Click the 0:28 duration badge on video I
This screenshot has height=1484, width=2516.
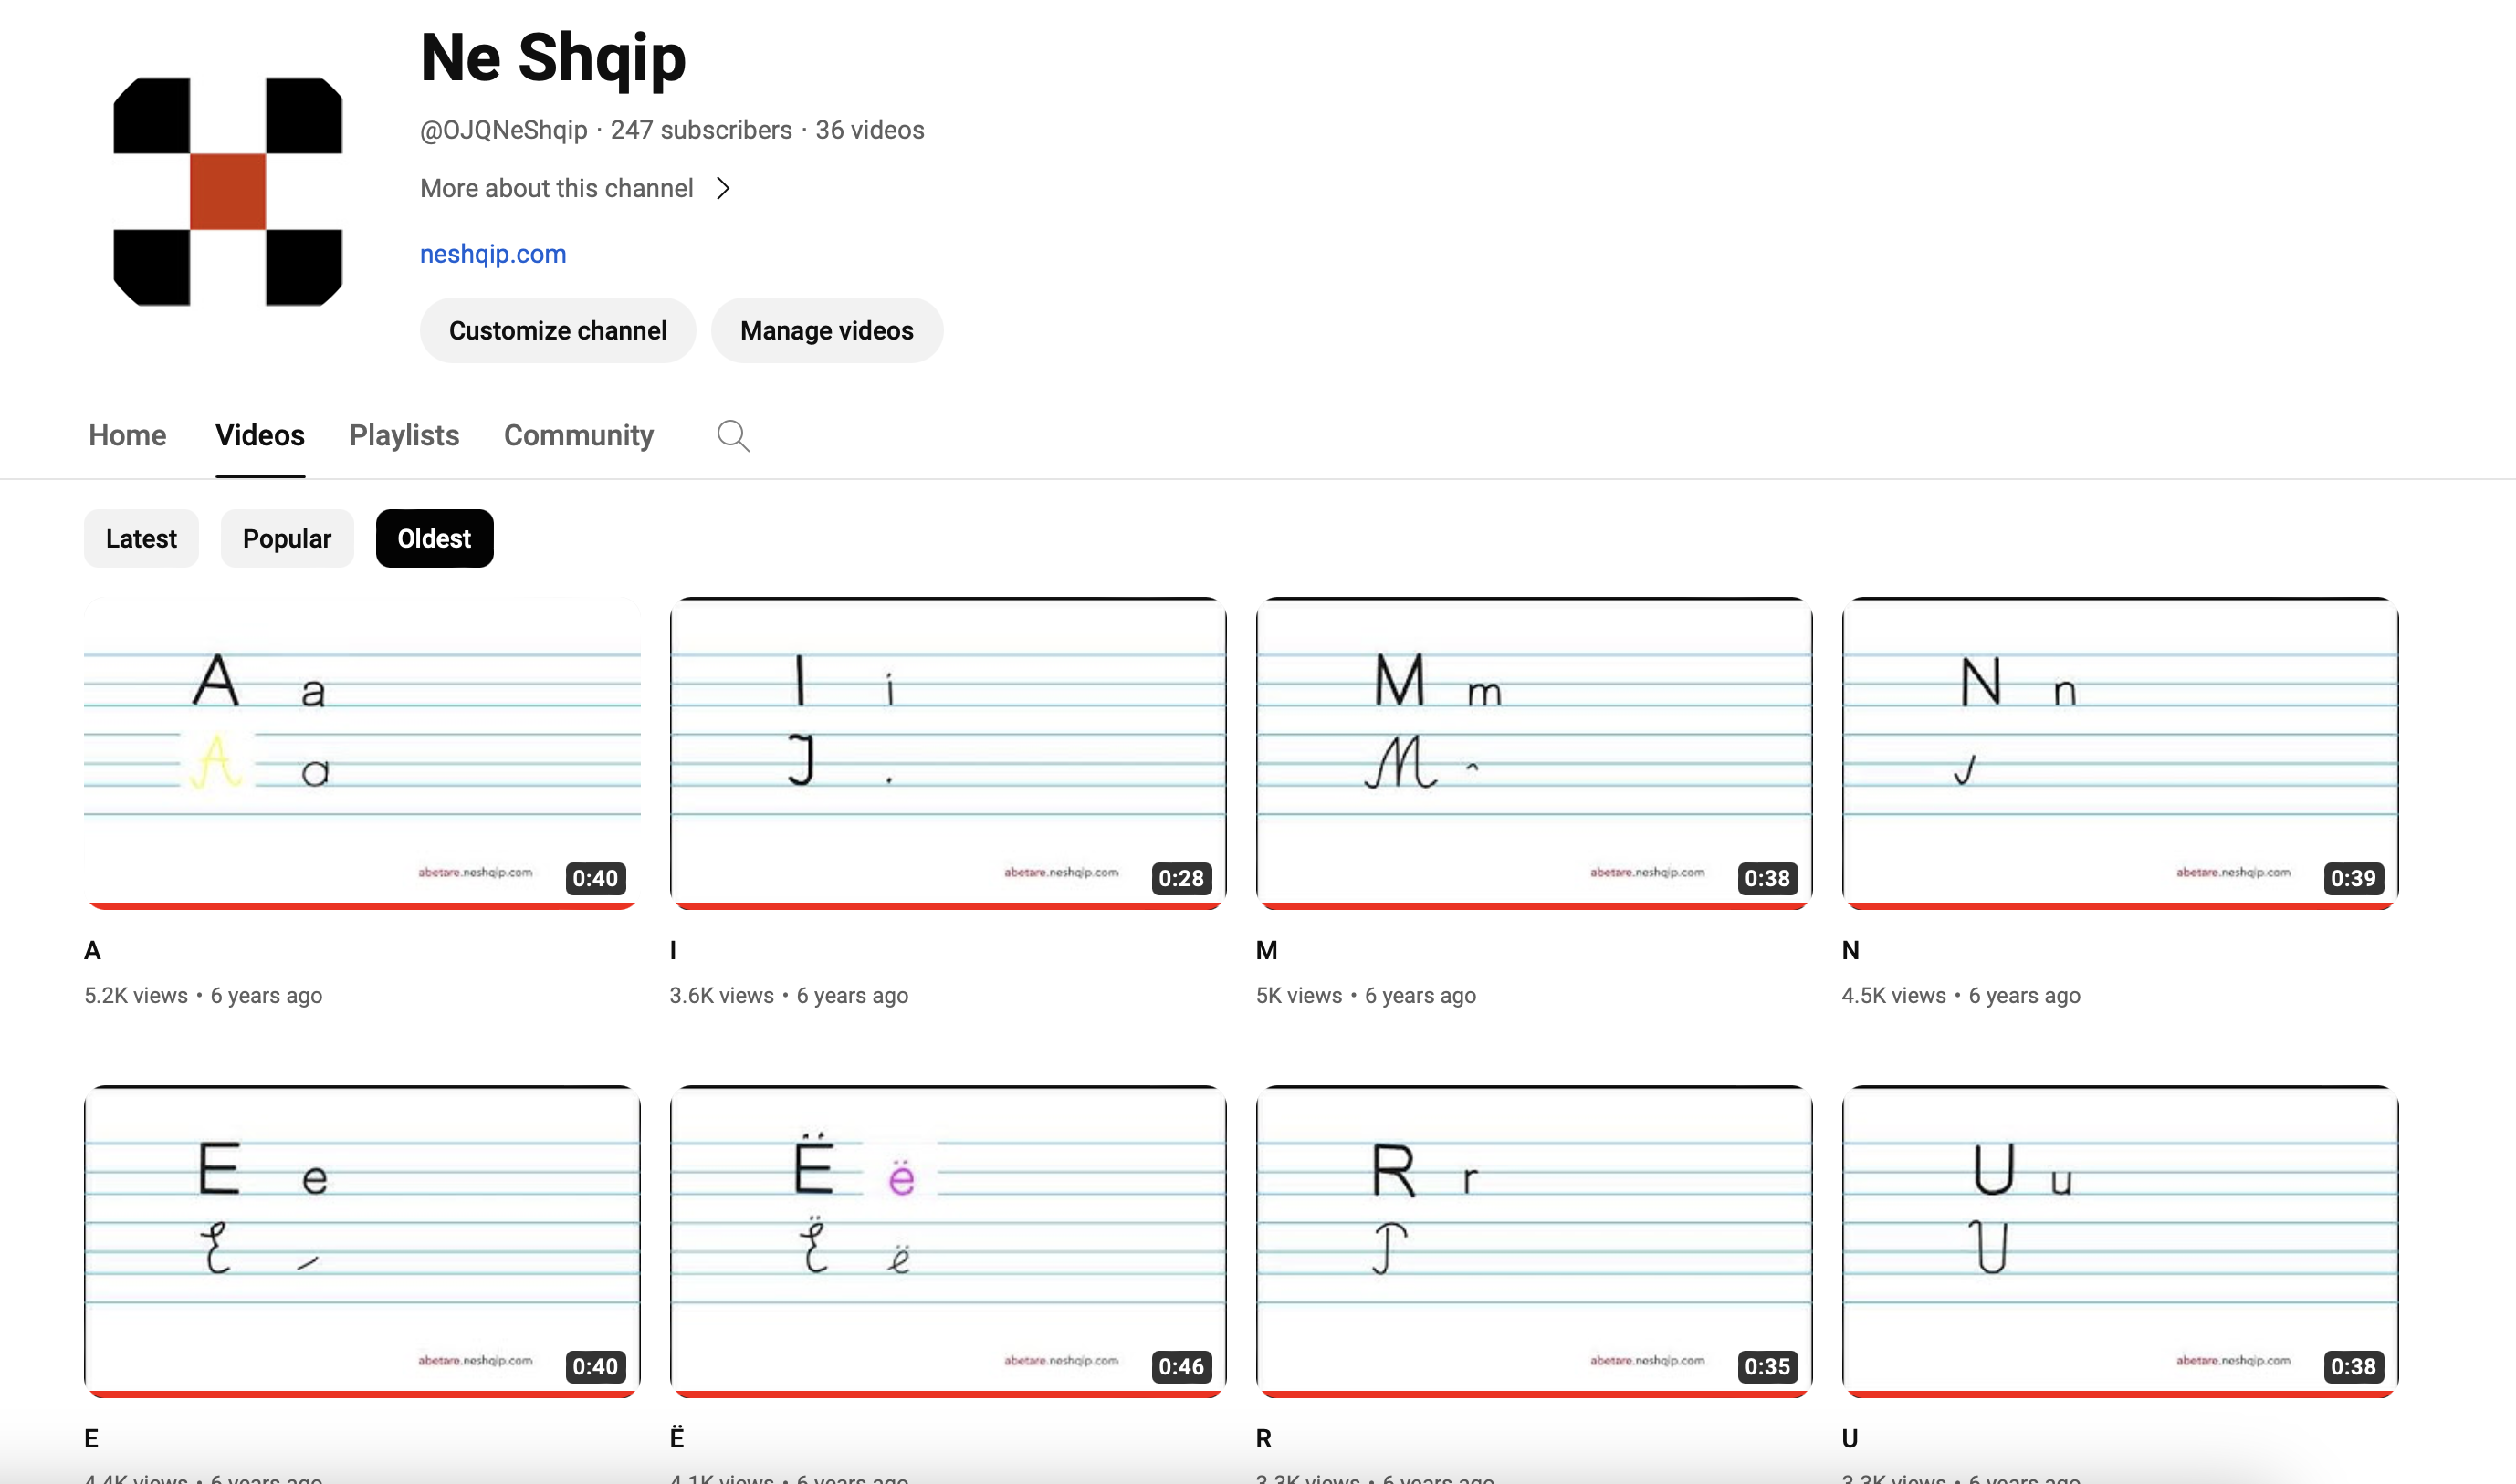tap(1181, 878)
